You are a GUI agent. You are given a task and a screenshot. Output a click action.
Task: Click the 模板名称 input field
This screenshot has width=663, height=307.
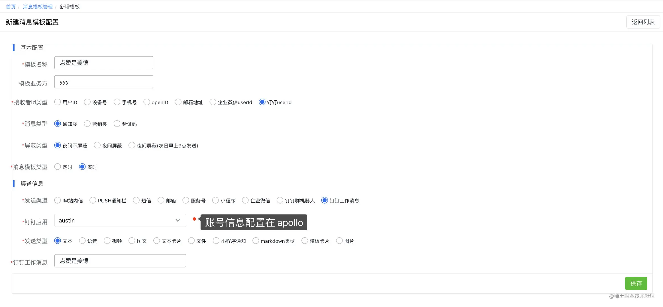click(x=104, y=63)
